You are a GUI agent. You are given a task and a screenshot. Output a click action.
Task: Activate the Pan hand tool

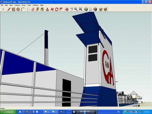[x=71, y=9]
